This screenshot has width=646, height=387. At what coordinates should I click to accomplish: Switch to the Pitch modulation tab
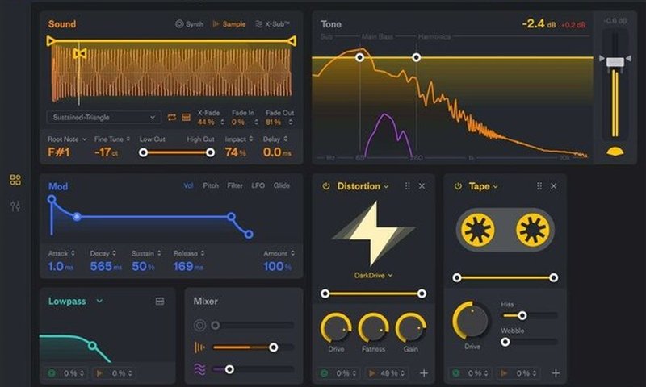click(x=211, y=186)
